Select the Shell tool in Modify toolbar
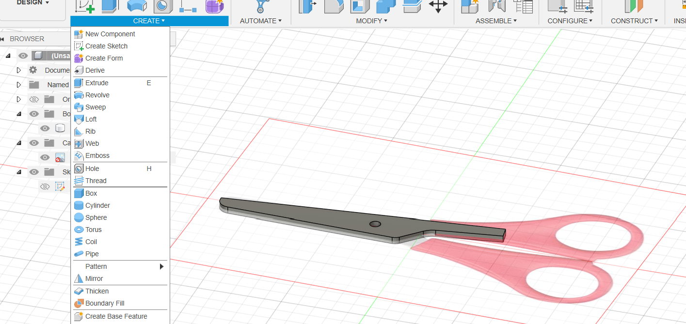 (359, 5)
